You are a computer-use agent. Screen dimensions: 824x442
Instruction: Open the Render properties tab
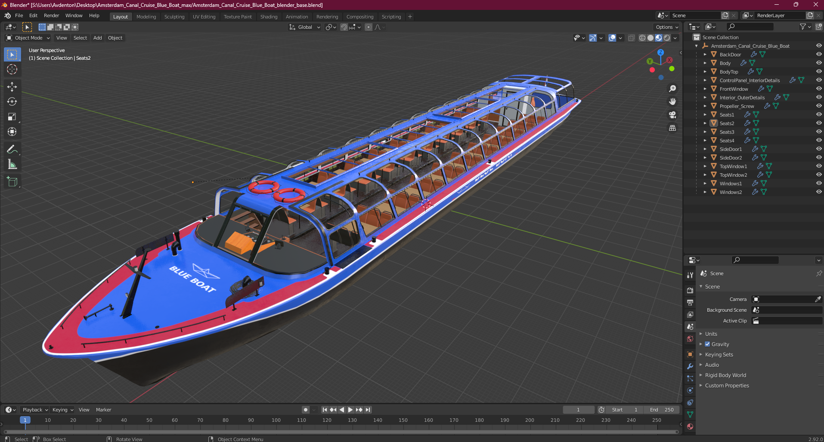pyautogui.click(x=690, y=290)
